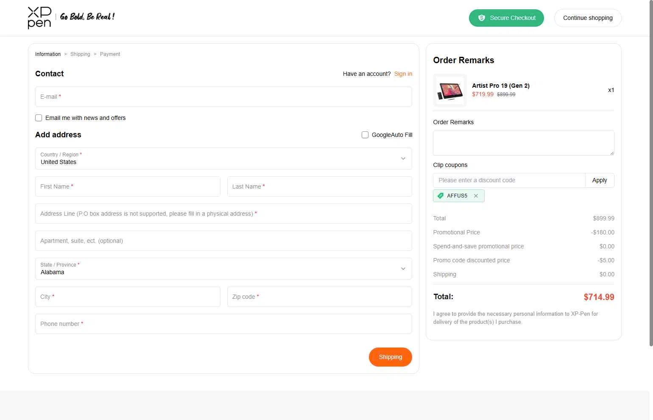Click the Go Bold, Be Real slogan
This screenshot has height=420, width=653.
click(87, 17)
